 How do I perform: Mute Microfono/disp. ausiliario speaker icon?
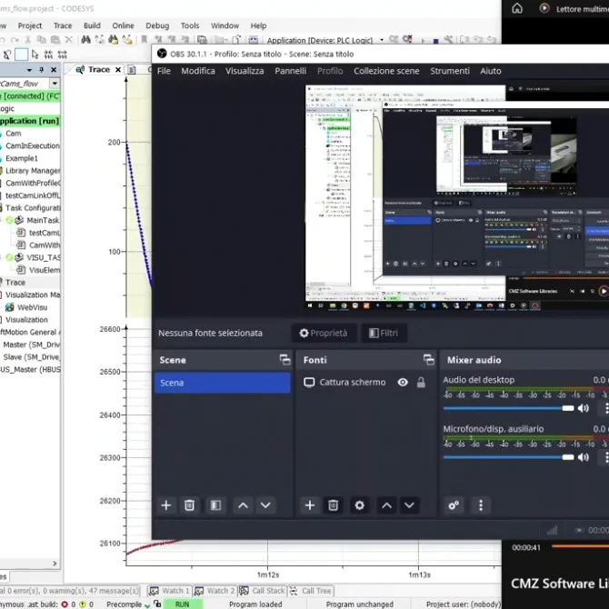(584, 457)
